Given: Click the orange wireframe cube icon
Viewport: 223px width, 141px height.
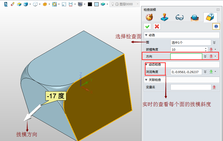Looking at the screenshot, I should (45, 4).
